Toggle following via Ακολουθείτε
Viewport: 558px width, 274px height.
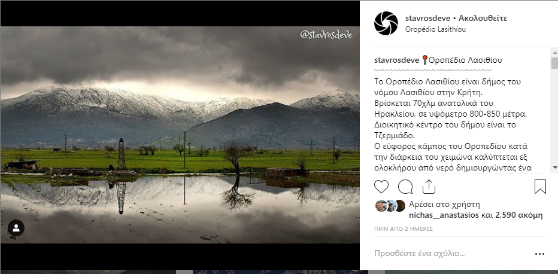(x=483, y=18)
